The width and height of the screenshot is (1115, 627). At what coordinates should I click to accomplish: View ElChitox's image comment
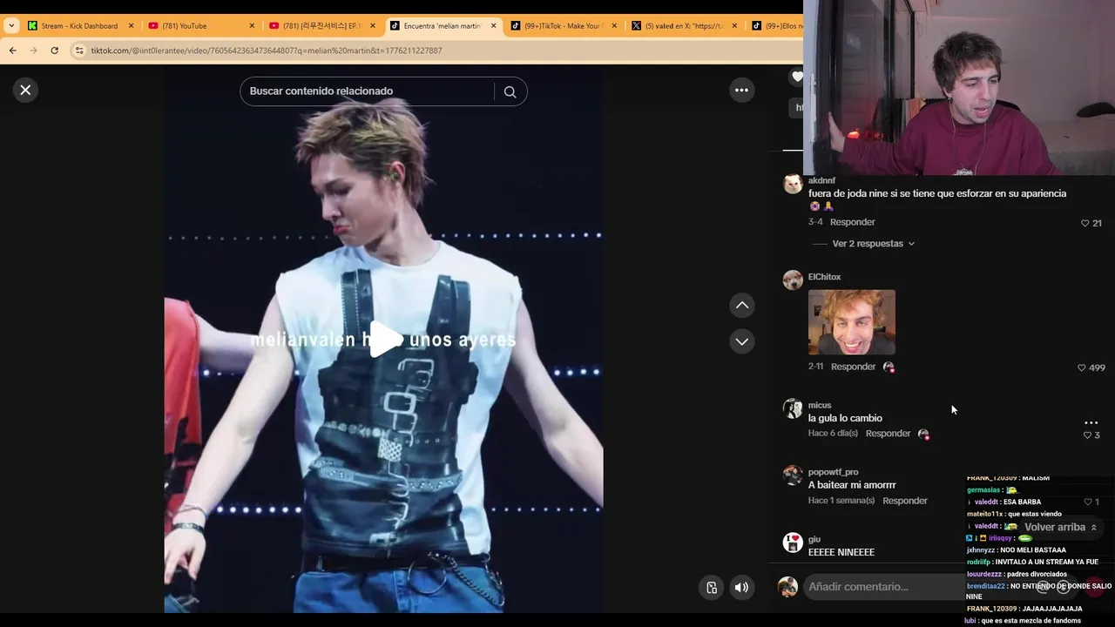point(851,322)
